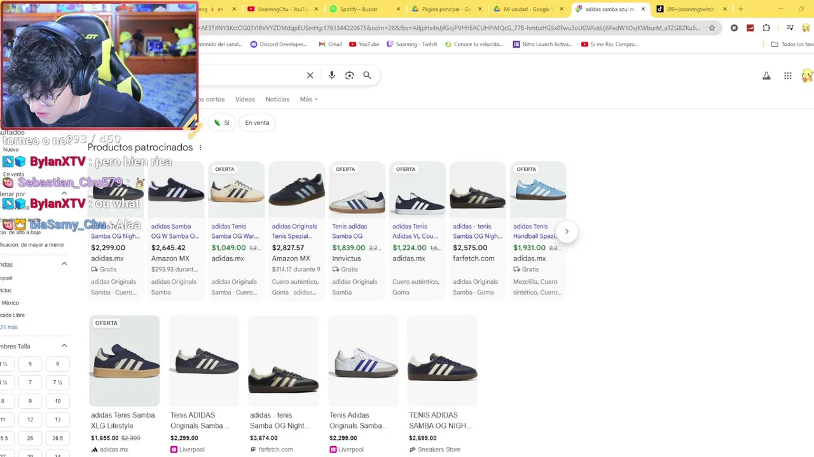Viewport: 814px width, 457px height.
Task: Switch to the Videos search tab
Action: (245, 99)
